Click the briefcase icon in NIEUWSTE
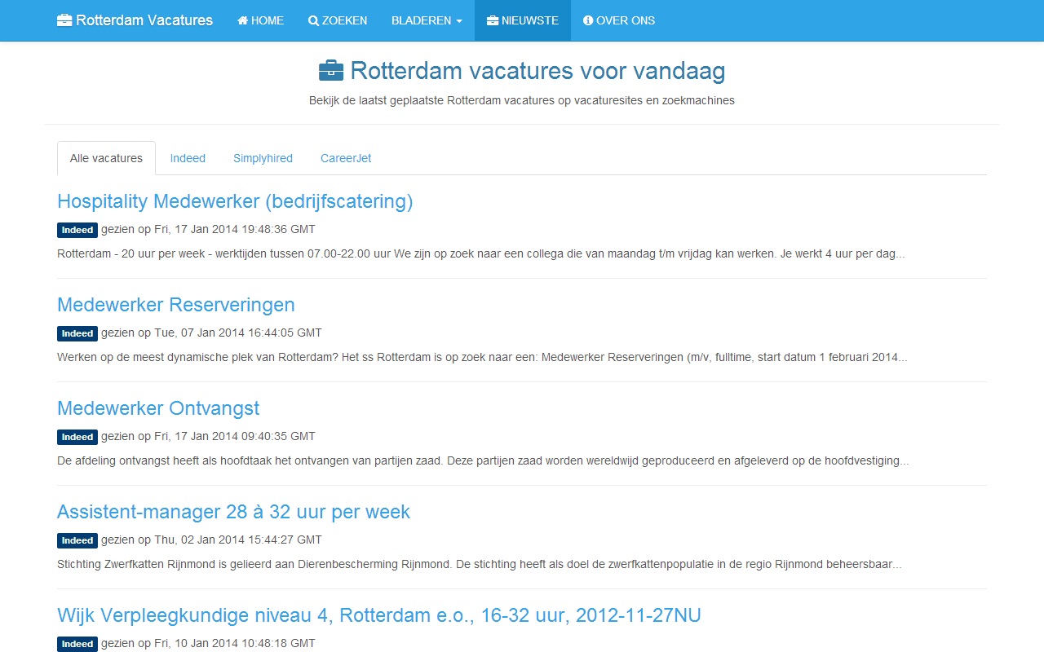The height and width of the screenshot is (652, 1044). [493, 20]
